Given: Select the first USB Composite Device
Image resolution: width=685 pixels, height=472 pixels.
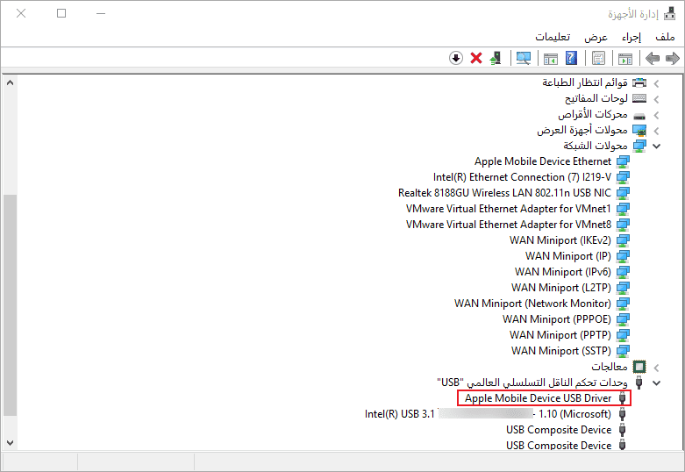Looking at the screenshot, I should coord(559,430).
